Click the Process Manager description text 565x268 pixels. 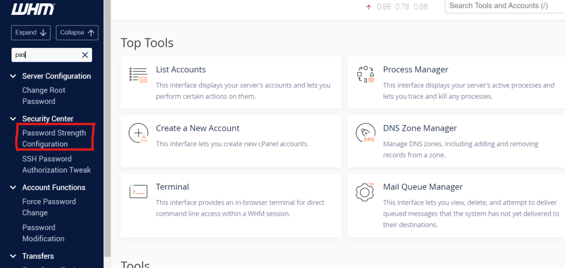click(x=469, y=91)
